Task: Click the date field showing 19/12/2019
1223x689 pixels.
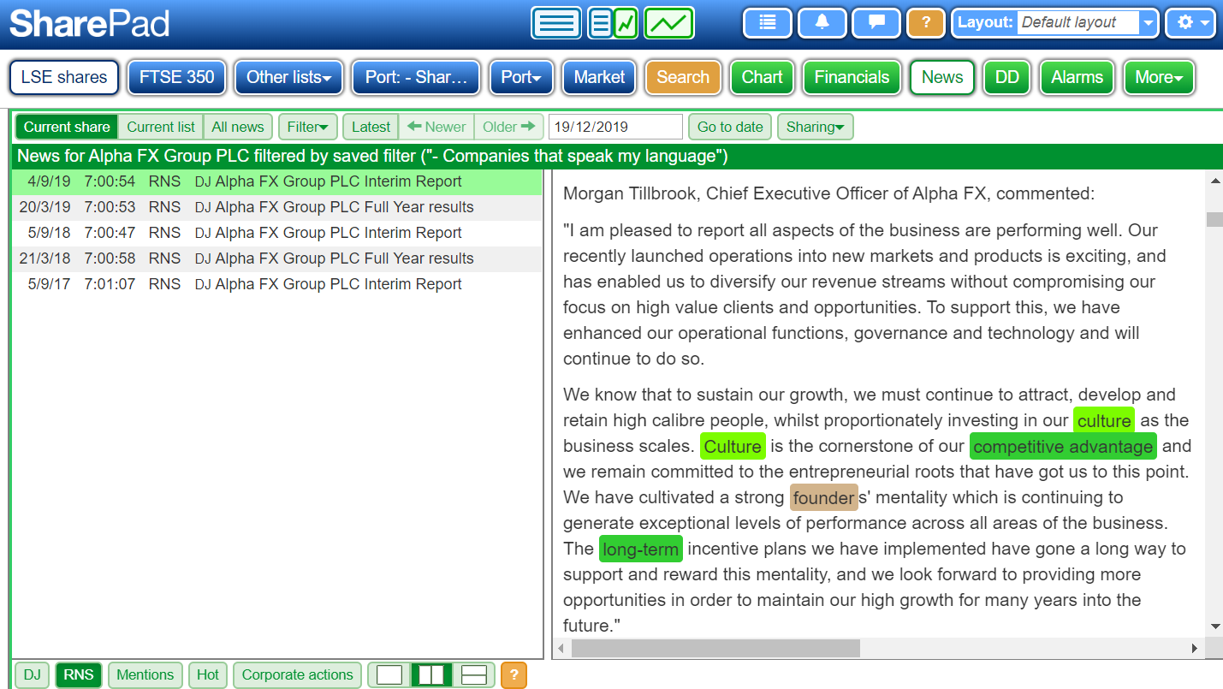Action: tap(615, 127)
